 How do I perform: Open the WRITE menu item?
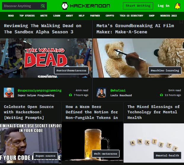(x=44, y=16)
